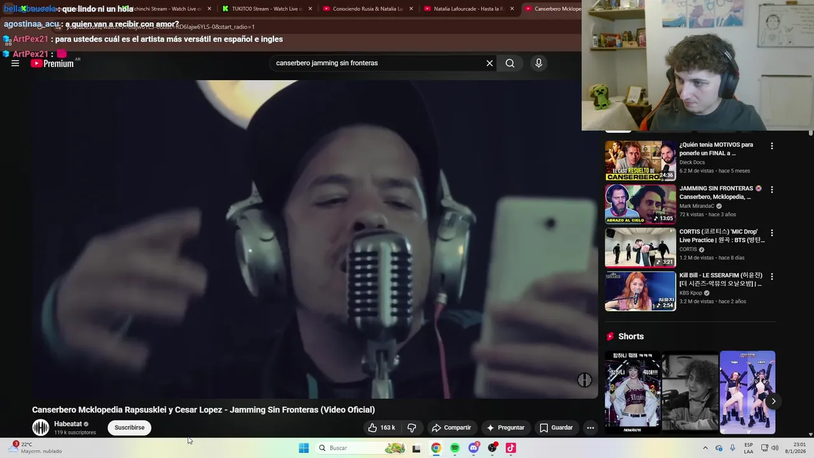Open options menu for 'Kill Bill' video
This screenshot has height=458, width=814.
[772, 277]
